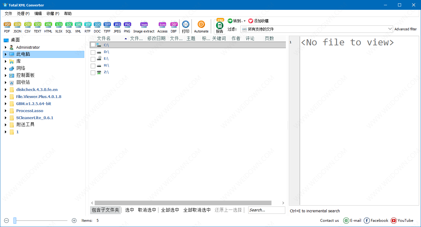
Task: Expand the 控制面板 node
Action: pos(6,75)
